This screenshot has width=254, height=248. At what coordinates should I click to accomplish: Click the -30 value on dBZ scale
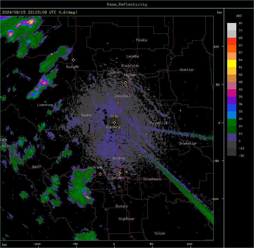[x=241, y=156]
